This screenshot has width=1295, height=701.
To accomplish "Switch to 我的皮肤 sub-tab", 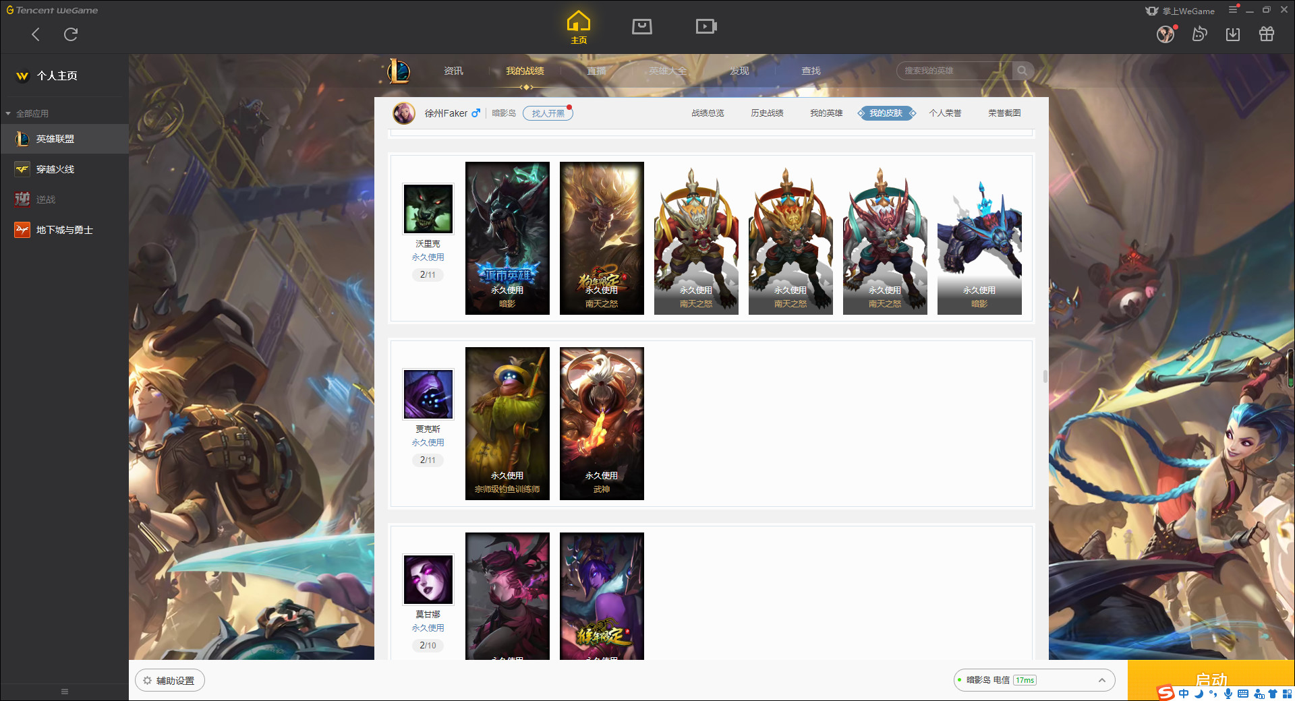I will pyautogui.click(x=886, y=113).
